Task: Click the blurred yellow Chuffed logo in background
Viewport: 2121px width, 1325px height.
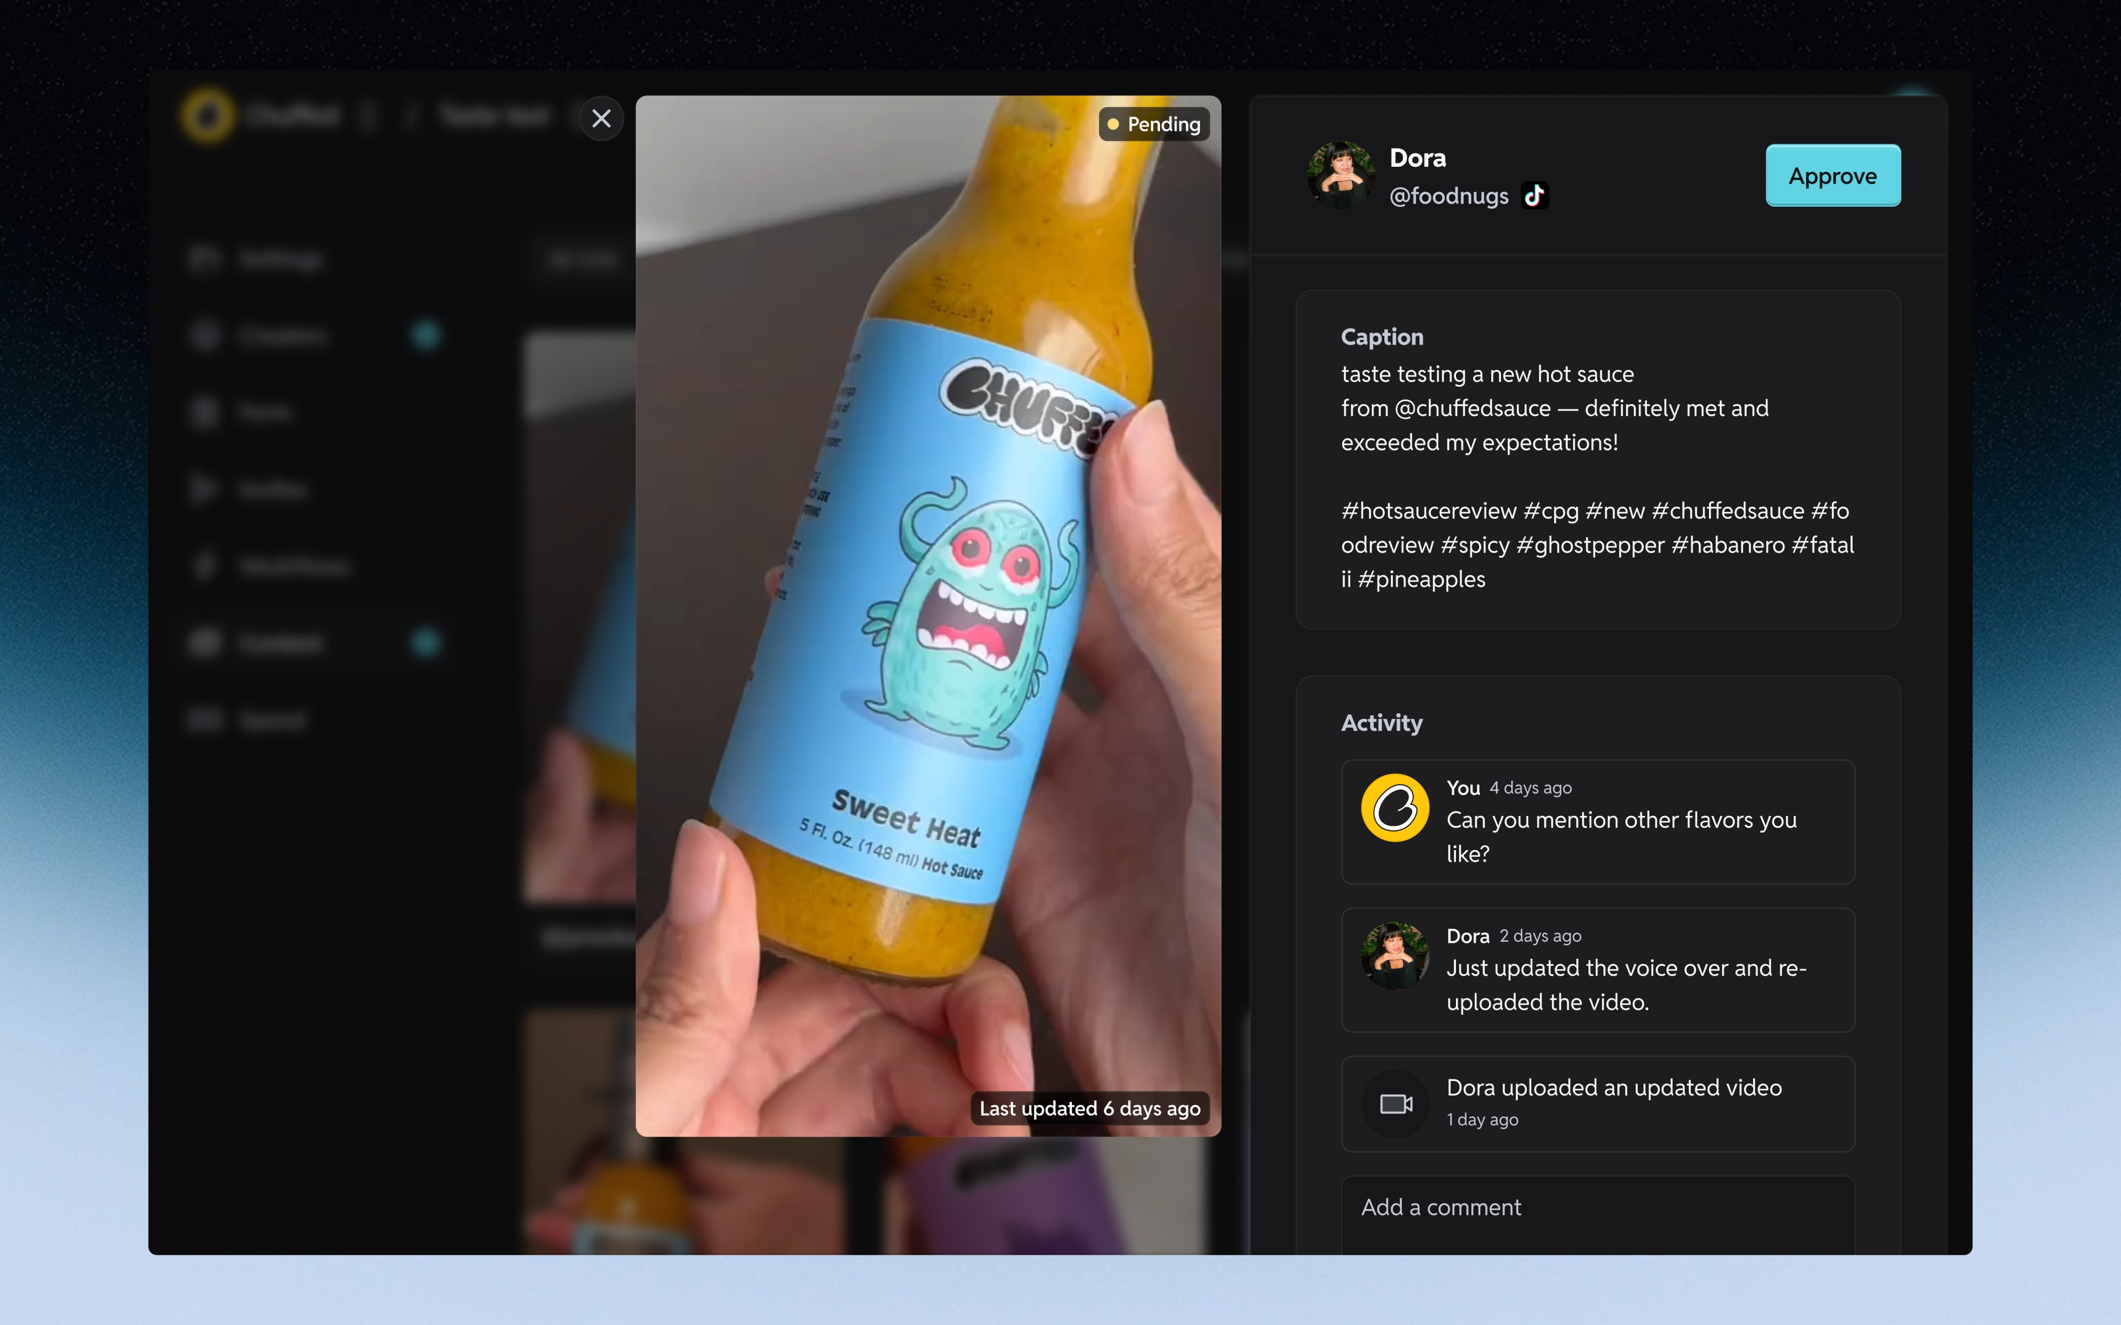Action: 207,115
